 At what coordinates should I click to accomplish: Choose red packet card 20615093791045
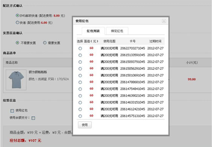point(80,62)
